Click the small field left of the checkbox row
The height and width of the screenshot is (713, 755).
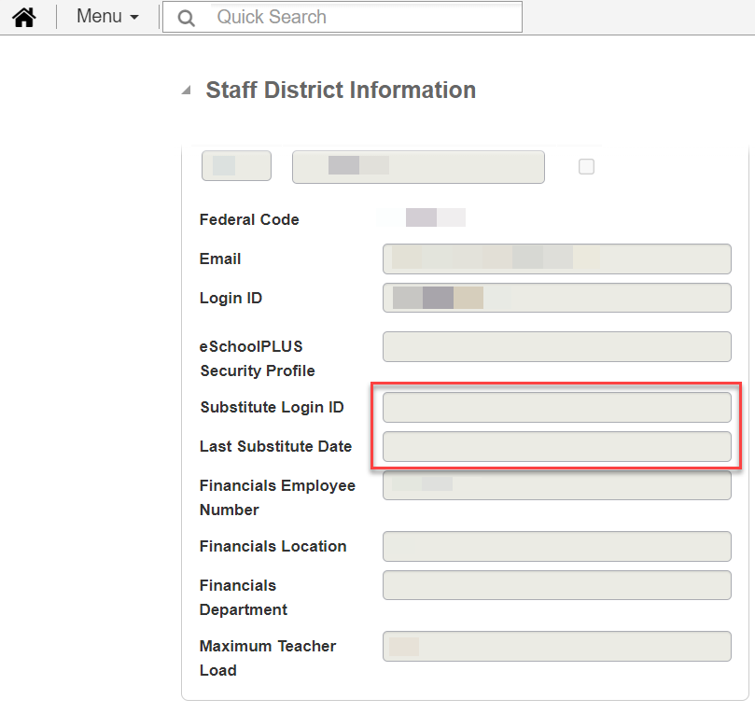(x=236, y=166)
